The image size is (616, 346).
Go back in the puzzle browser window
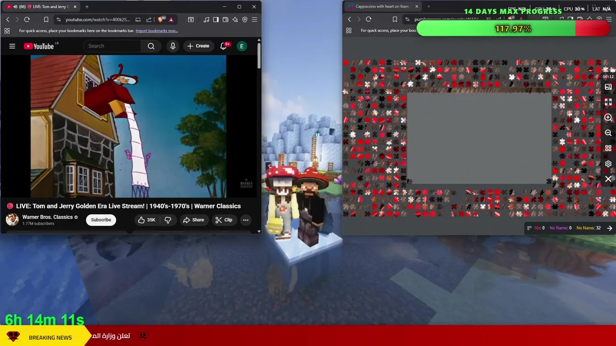tap(349, 19)
